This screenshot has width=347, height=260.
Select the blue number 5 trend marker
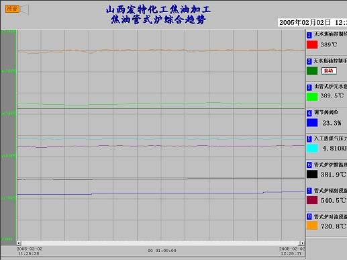pos(309,139)
